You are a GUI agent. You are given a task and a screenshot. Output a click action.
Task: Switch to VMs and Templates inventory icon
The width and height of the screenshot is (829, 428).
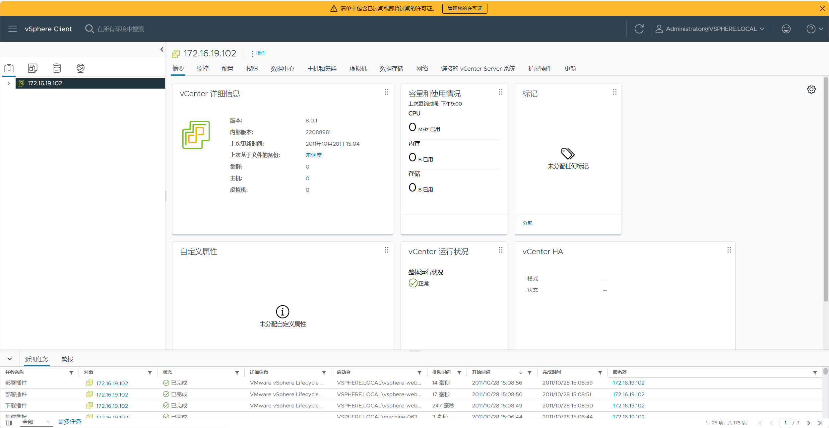(x=33, y=68)
